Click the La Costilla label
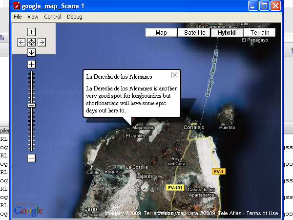The width and height of the screenshot is (293, 220). point(137,167)
